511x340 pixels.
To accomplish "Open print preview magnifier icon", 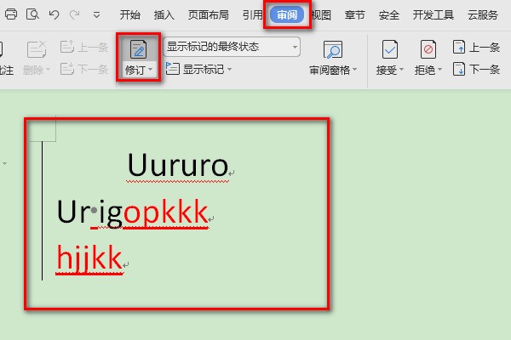I will (32, 14).
